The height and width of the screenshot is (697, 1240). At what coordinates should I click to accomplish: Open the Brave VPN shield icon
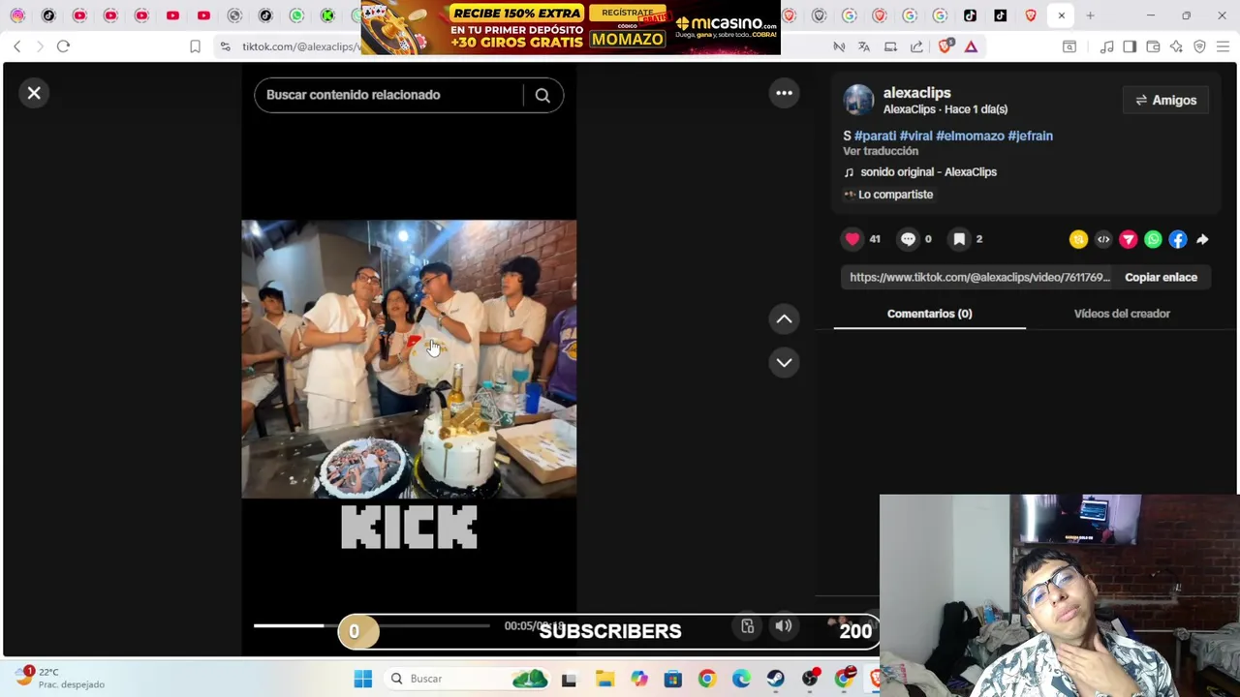1199,46
